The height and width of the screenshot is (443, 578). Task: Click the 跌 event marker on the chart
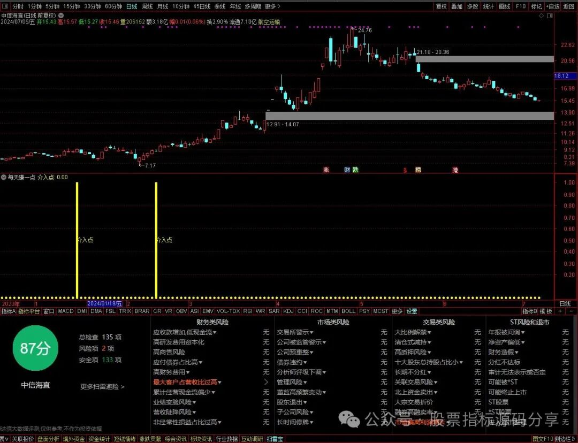point(355,170)
